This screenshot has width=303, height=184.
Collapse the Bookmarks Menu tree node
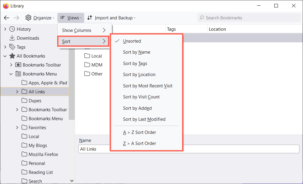pos(11,74)
